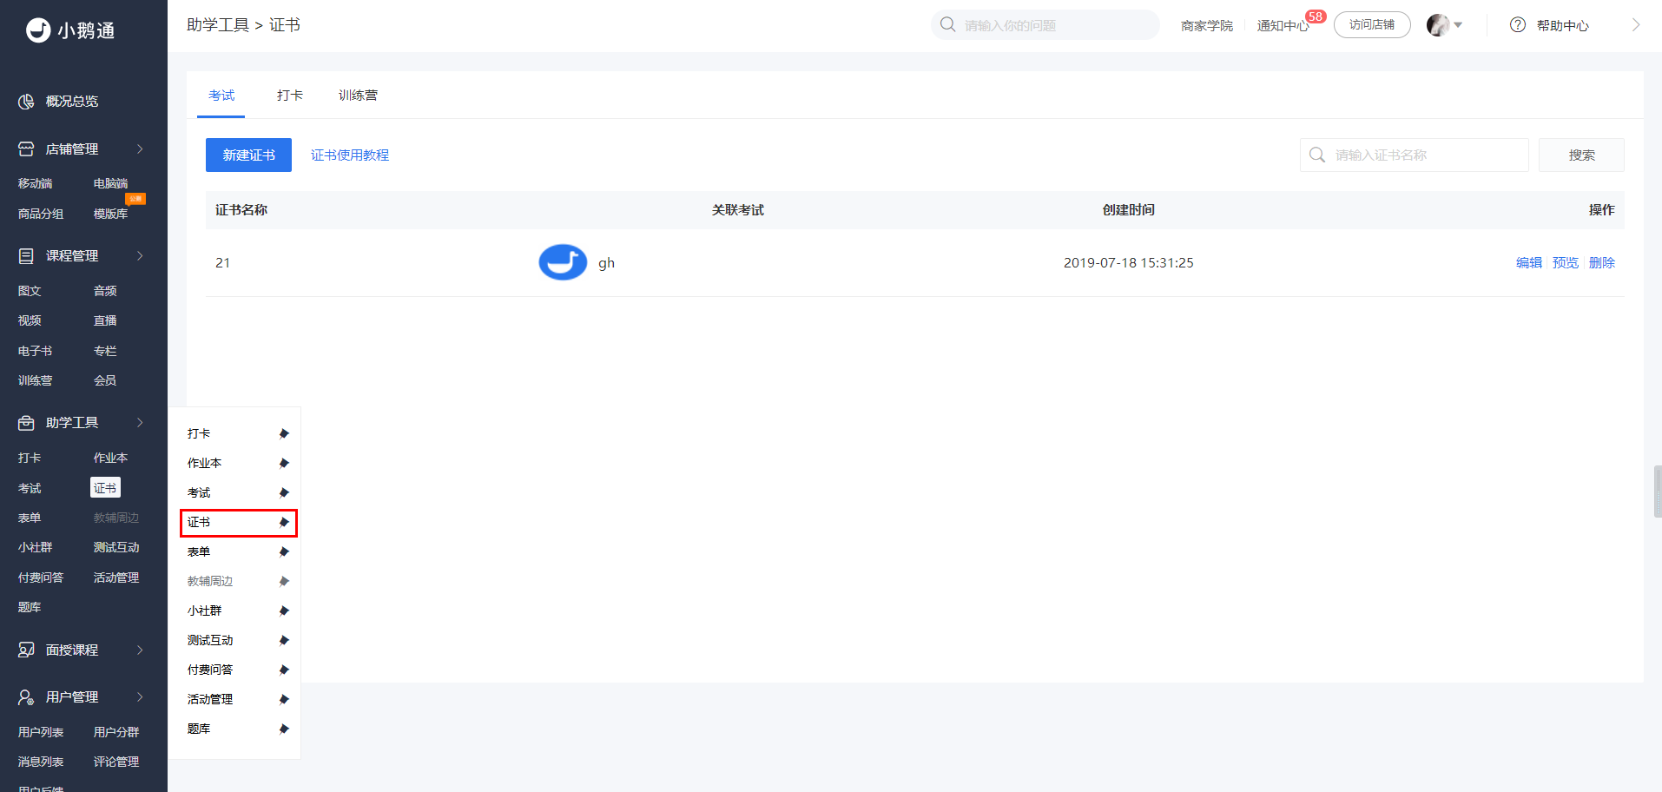Viewport: 1662px width, 792px height.
Task: Pin 打卡 in the popup menu
Action: coord(284,433)
